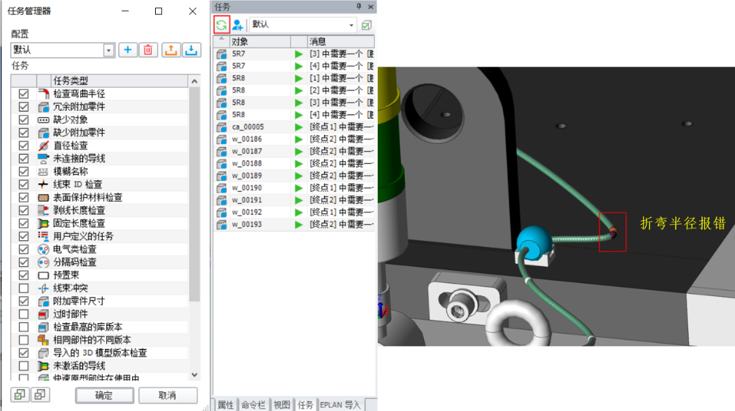This screenshot has height=411, width=735.
Task: Click the 直径检查 task icon
Action: point(43,146)
